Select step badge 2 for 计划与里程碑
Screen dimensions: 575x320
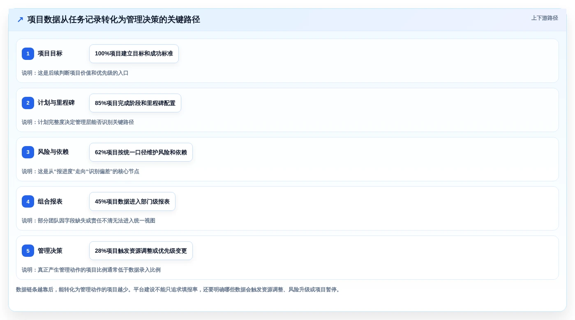[x=28, y=103]
